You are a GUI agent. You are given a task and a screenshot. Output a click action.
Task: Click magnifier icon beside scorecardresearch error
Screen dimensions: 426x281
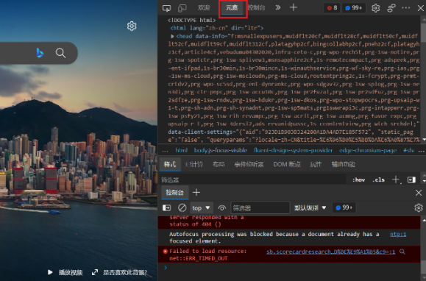click(402, 252)
